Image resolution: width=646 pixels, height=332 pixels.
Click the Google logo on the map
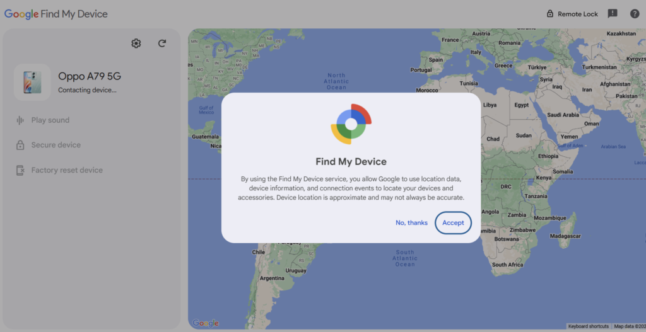tap(205, 323)
